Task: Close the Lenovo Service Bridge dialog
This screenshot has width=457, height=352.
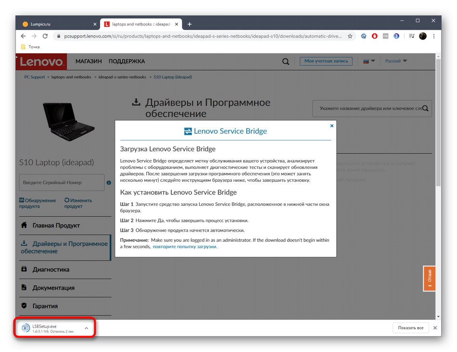Action: [x=331, y=126]
